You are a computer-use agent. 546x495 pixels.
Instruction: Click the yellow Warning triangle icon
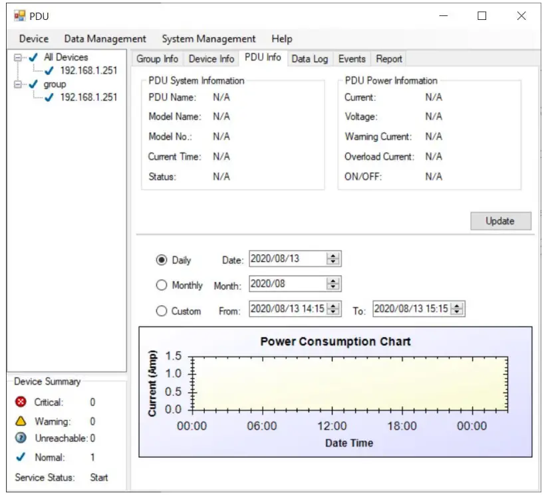21,421
